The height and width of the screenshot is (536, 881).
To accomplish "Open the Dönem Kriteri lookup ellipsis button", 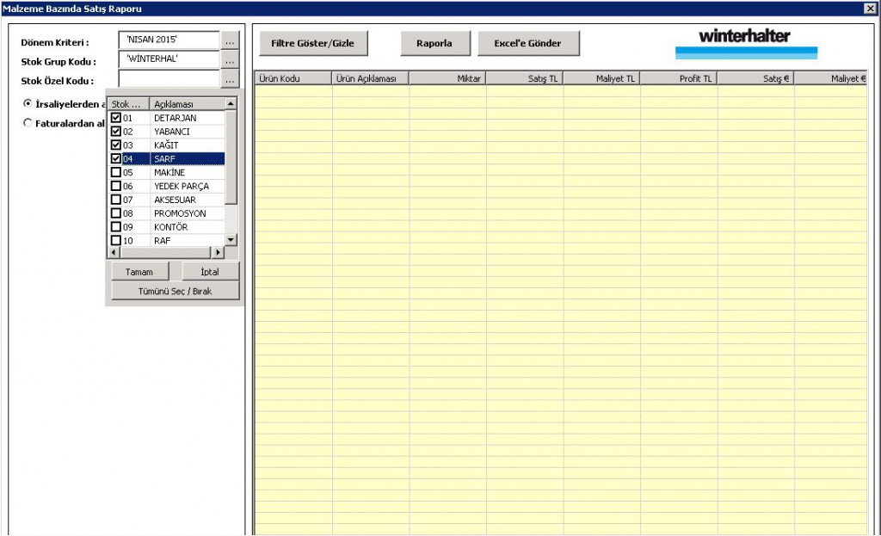I will [229, 41].
